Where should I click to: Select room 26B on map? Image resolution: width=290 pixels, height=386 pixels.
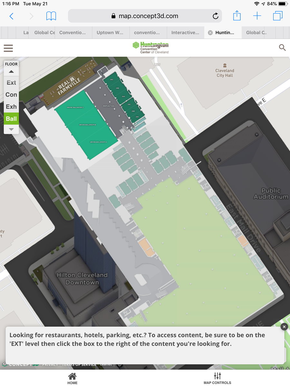[117, 88]
